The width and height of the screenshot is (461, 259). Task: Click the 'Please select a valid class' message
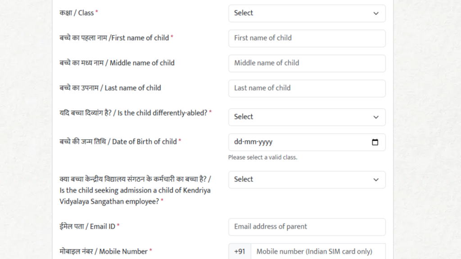pos(262,157)
